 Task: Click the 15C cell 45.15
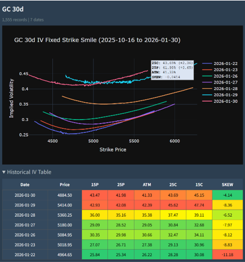pos(199,195)
